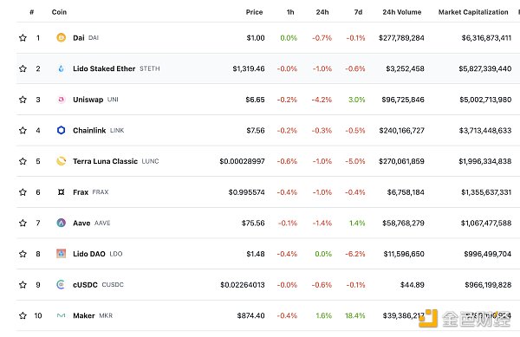This screenshot has width=520, height=337.
Task: Sort by Market Capitalization column header
Action: pyautogui.click(x=473, y=12)
